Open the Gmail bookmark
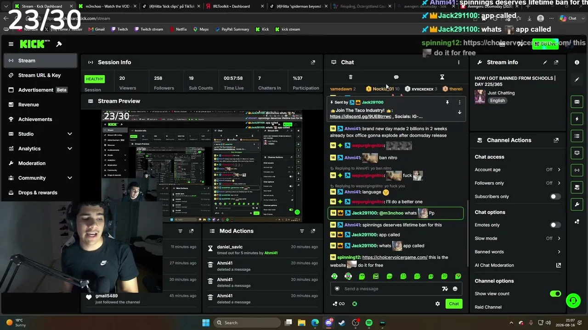588x330 pixels. click(96, 29)
